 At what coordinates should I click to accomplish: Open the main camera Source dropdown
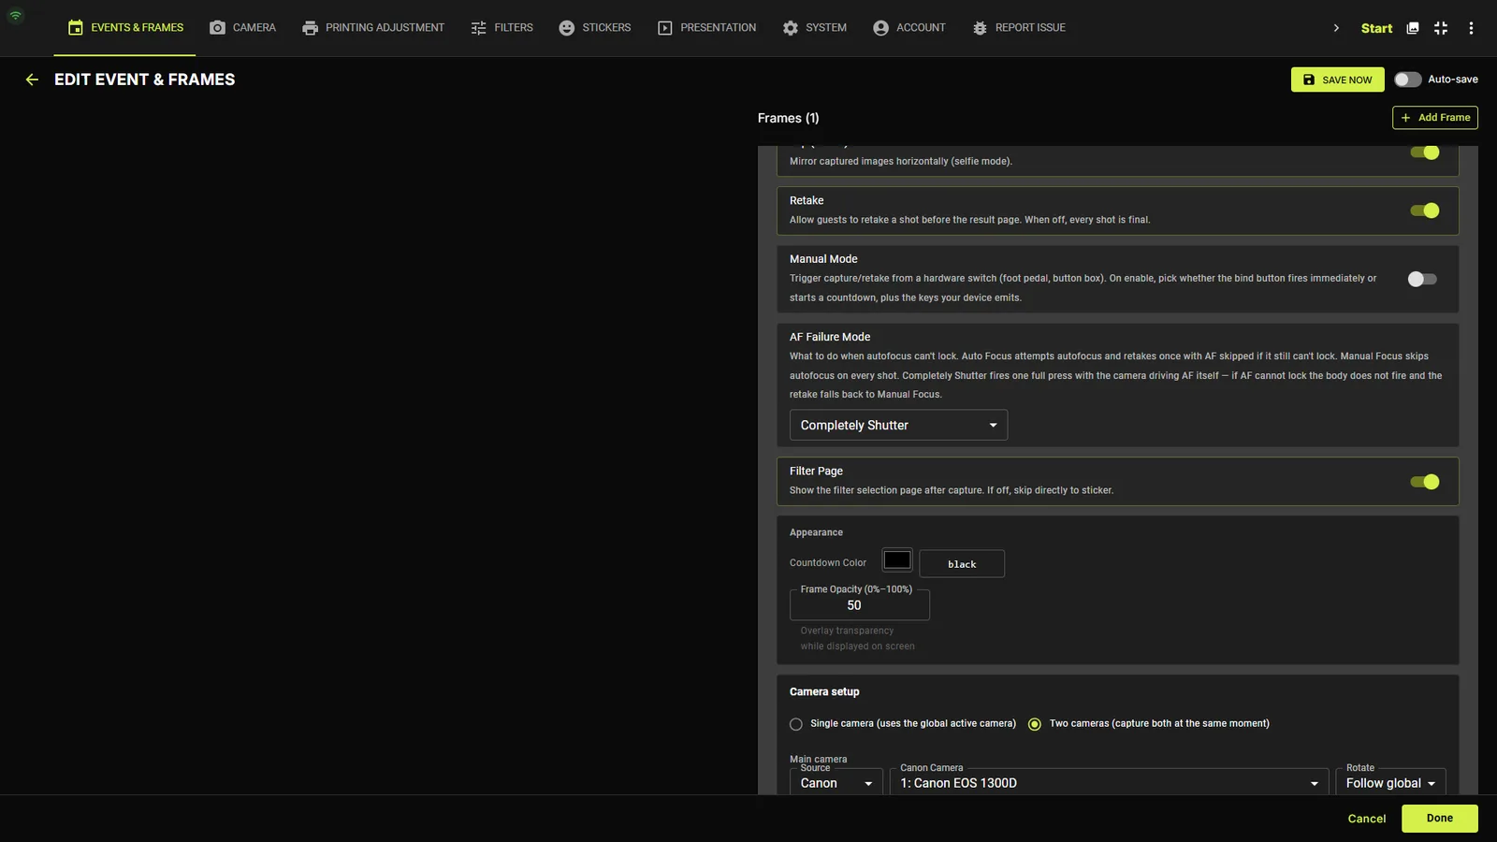pyautogui.click(x=836, y=782)
